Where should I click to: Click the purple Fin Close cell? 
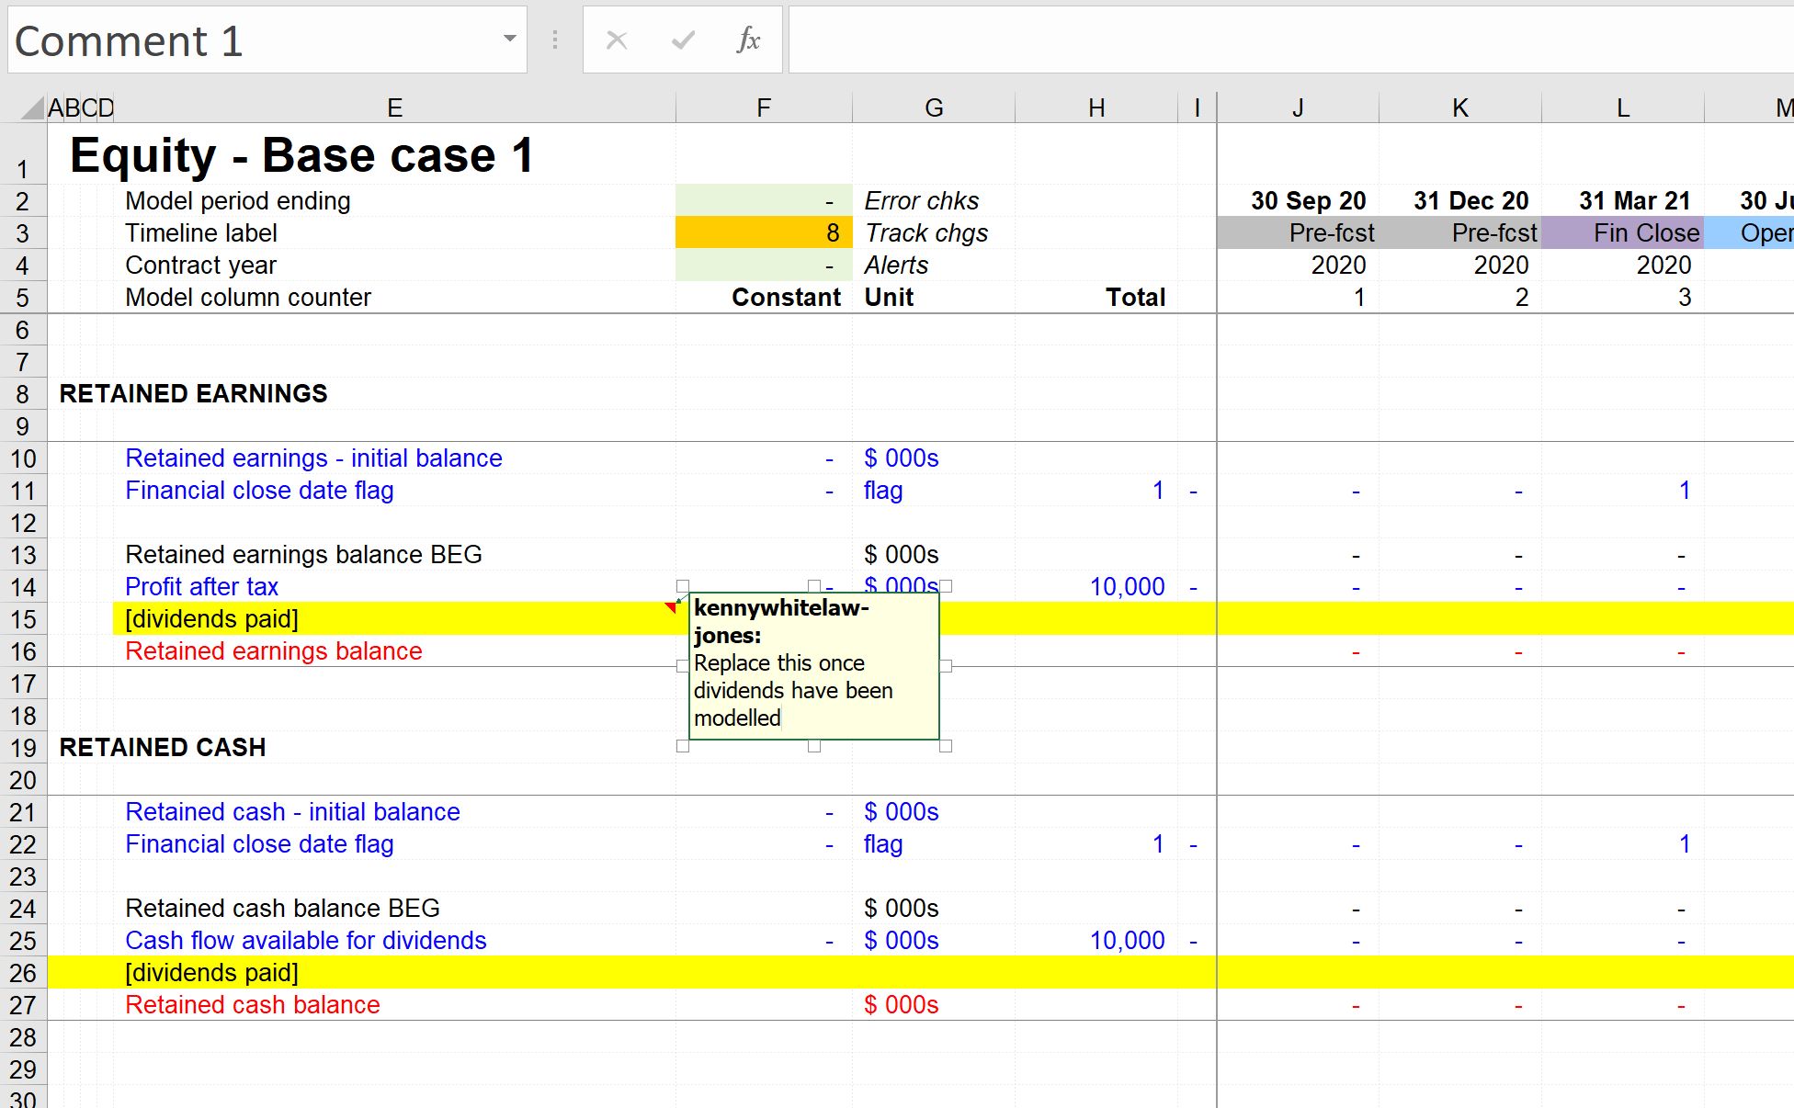(x=1622, y=233)
